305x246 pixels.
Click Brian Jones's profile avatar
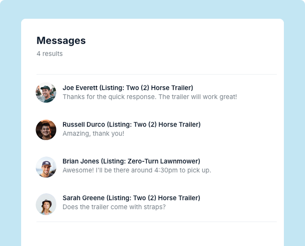46,167
